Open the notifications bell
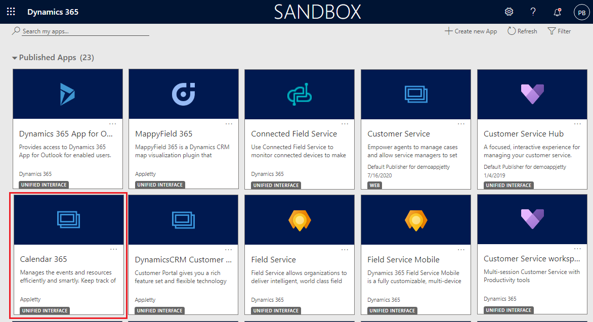The height and width of the screenshot is (322, 593). (x=557, y=12)
